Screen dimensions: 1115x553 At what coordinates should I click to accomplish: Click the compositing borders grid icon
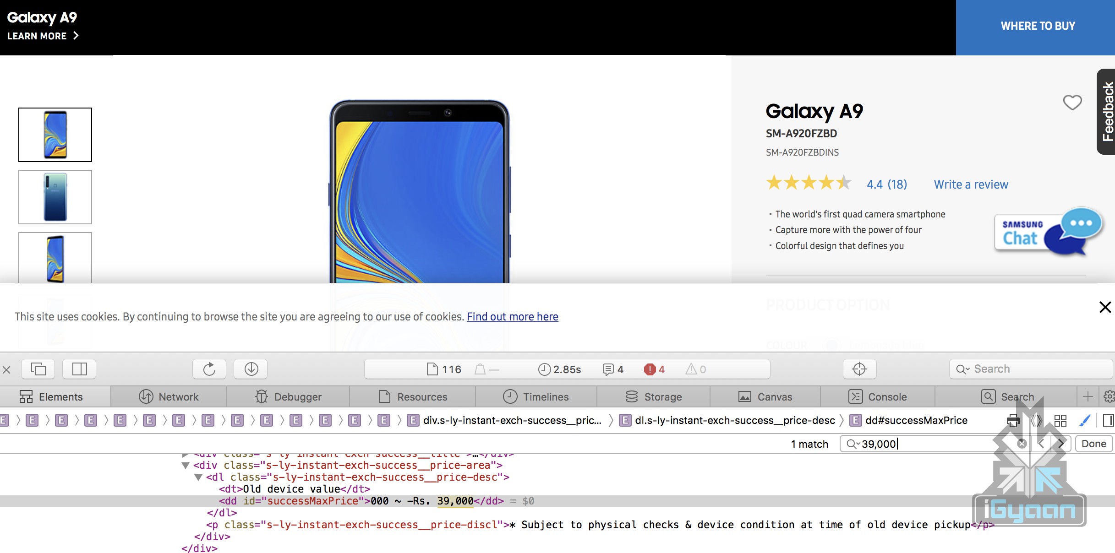pyautogui.click(x=1060, y=420)
